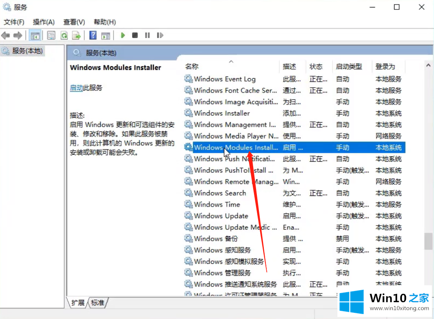
Task: Click gear icon beside Windows 管理服务
Action: tap(189, 273)
